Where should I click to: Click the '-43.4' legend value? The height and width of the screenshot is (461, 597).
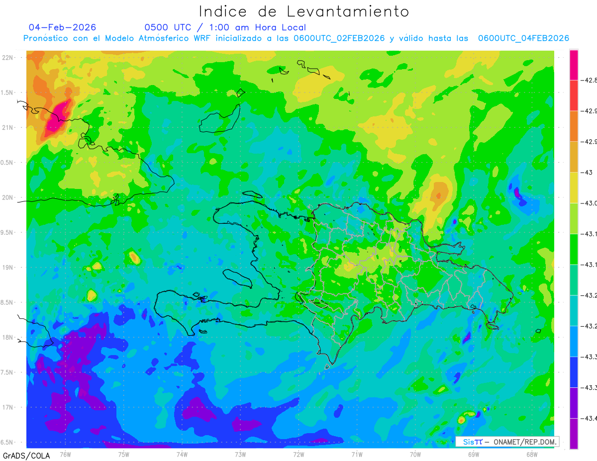tap(590, 418)
